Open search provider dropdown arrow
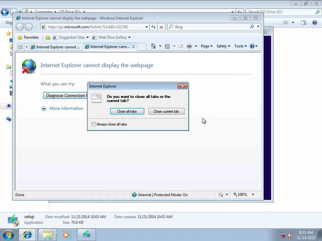 (x=258, y=27)
